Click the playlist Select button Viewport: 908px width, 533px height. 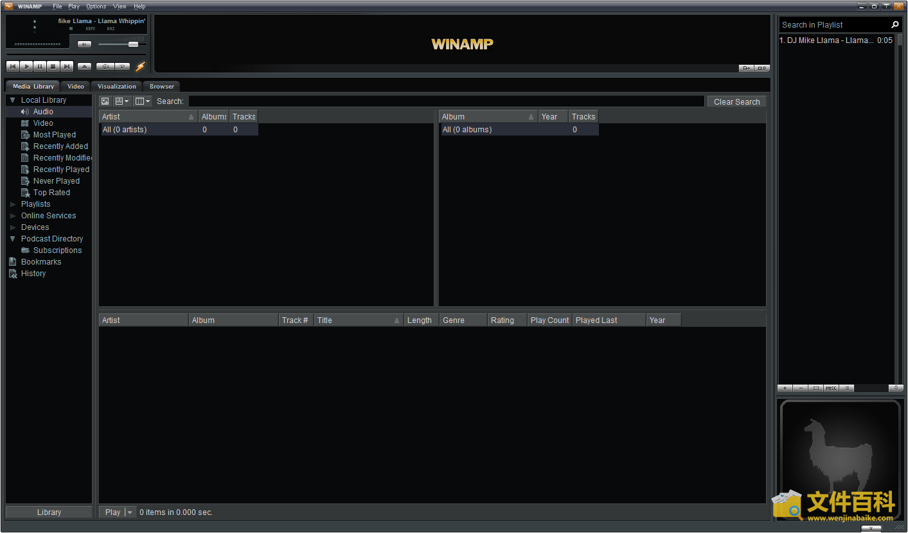point(816,388)
